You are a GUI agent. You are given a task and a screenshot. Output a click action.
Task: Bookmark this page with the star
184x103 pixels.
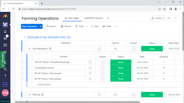(165, 9)
